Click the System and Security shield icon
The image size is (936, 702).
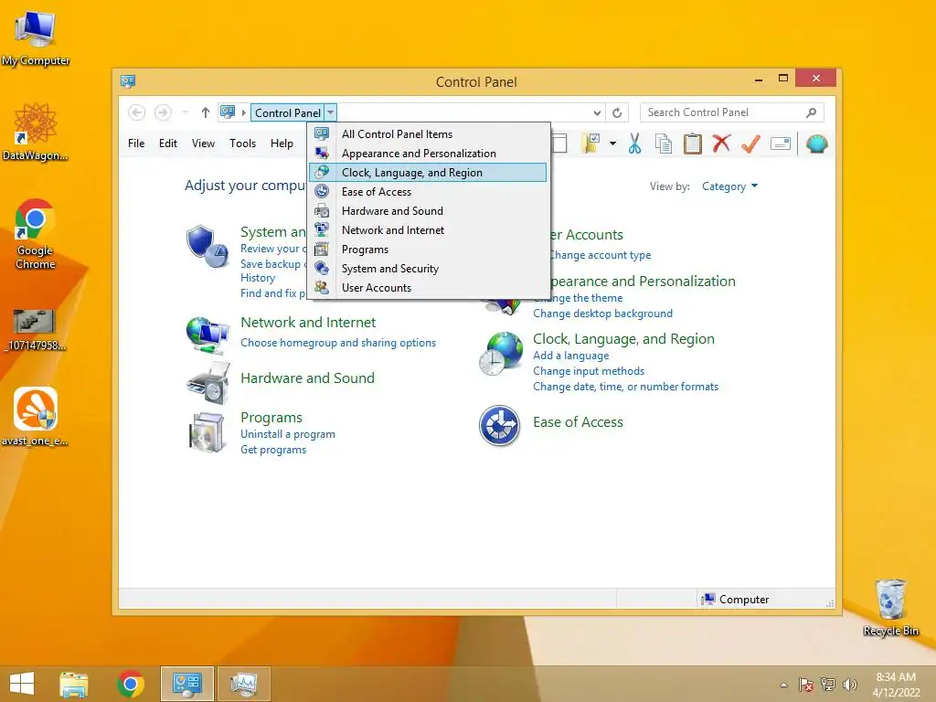[207, 247]
